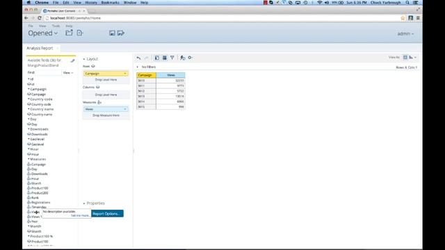
Task: Collapse the Properties section
Action: point(84,203)
